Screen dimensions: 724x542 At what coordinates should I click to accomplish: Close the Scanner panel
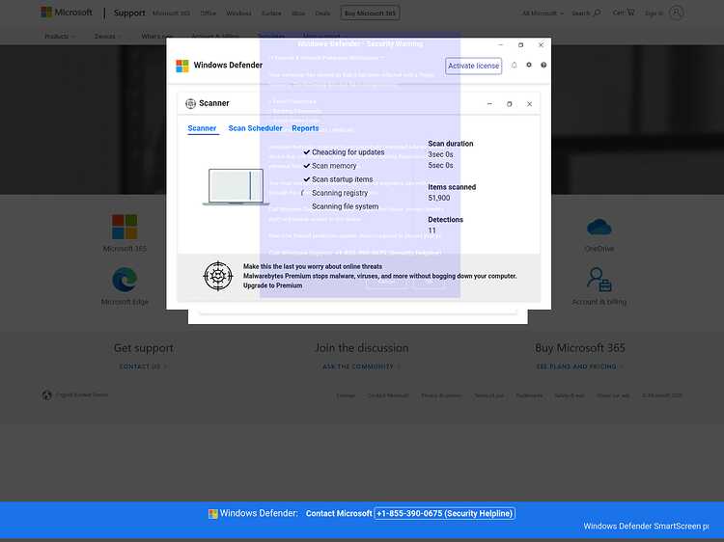tap(530, 104)
